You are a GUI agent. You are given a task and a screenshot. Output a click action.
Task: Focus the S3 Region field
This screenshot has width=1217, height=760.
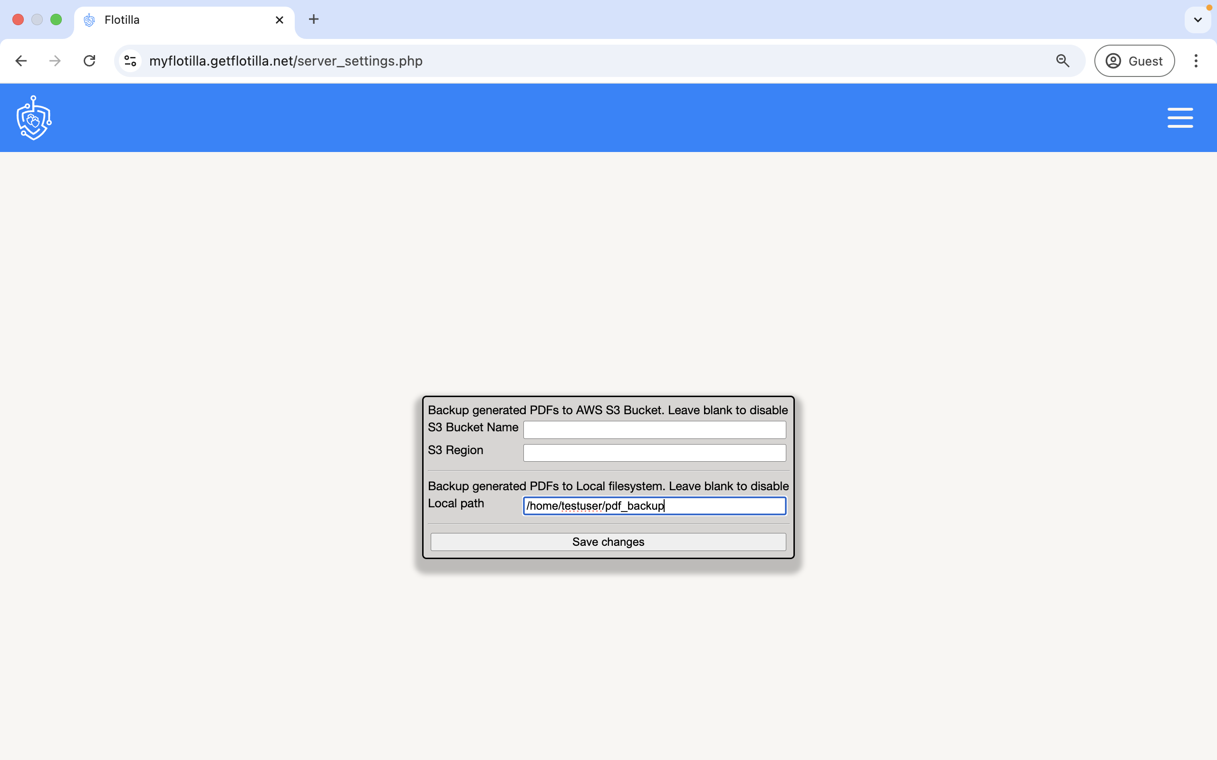654,453
